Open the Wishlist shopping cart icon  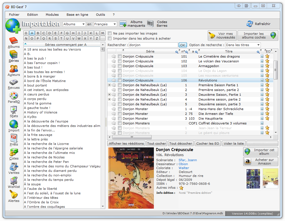14,181
